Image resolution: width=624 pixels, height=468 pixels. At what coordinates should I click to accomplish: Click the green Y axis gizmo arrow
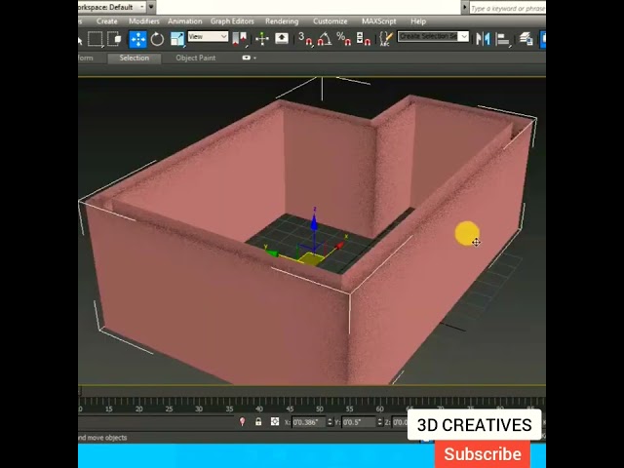coord(272,253)
